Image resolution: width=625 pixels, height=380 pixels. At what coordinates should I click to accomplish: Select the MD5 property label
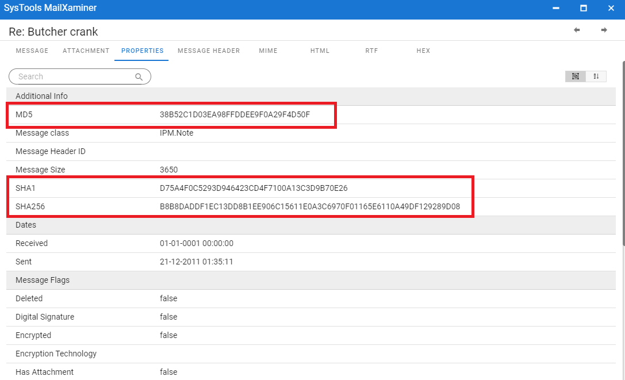(x=24, y=114)
